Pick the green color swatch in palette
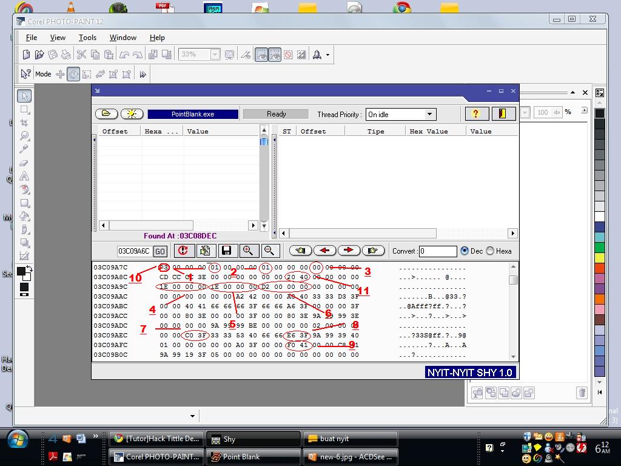This screenshot has width=621, height=466. click(600, 248)
